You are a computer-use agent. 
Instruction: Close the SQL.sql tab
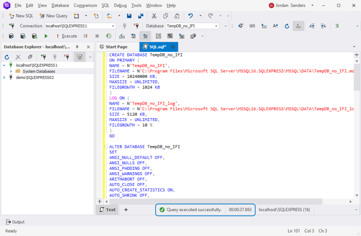(x=173, y=47)
